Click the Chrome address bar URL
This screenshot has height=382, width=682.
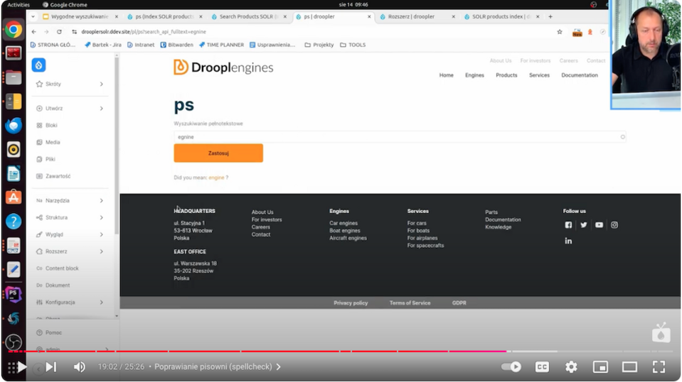(144, 32)
